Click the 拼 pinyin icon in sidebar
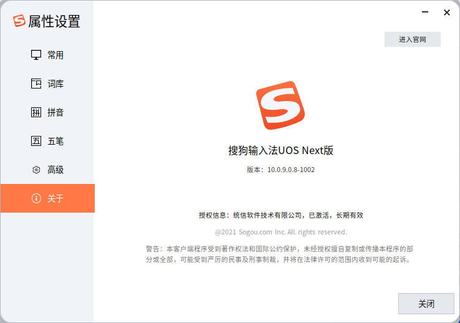This screenshot has height=323, width=460. pyautogui.click(x=36, y=112)
